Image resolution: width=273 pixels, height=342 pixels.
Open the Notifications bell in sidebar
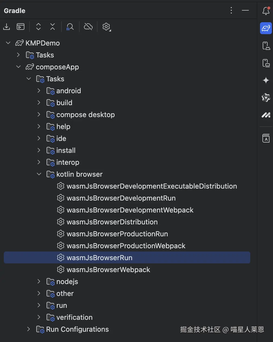tap(266, 11)
